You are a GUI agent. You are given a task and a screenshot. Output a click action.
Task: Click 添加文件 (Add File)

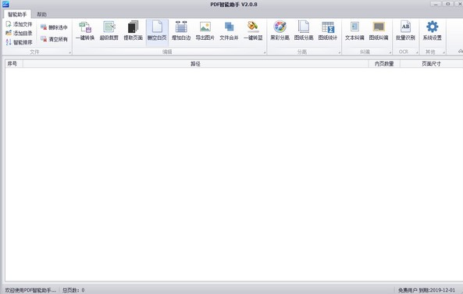[19, 24]
